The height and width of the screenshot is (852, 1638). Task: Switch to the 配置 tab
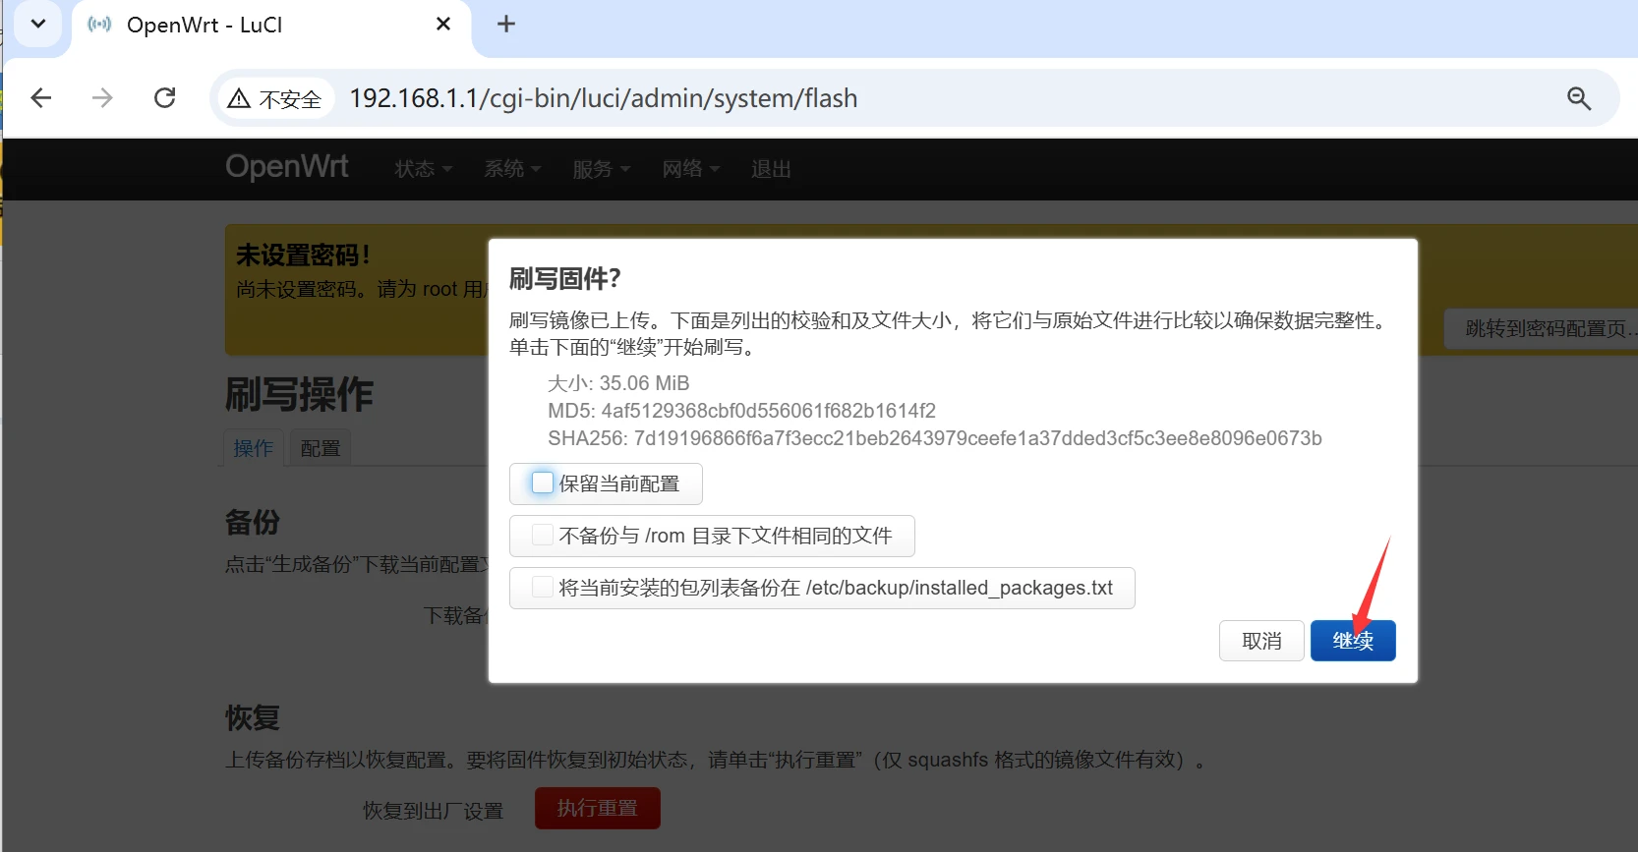321,448
